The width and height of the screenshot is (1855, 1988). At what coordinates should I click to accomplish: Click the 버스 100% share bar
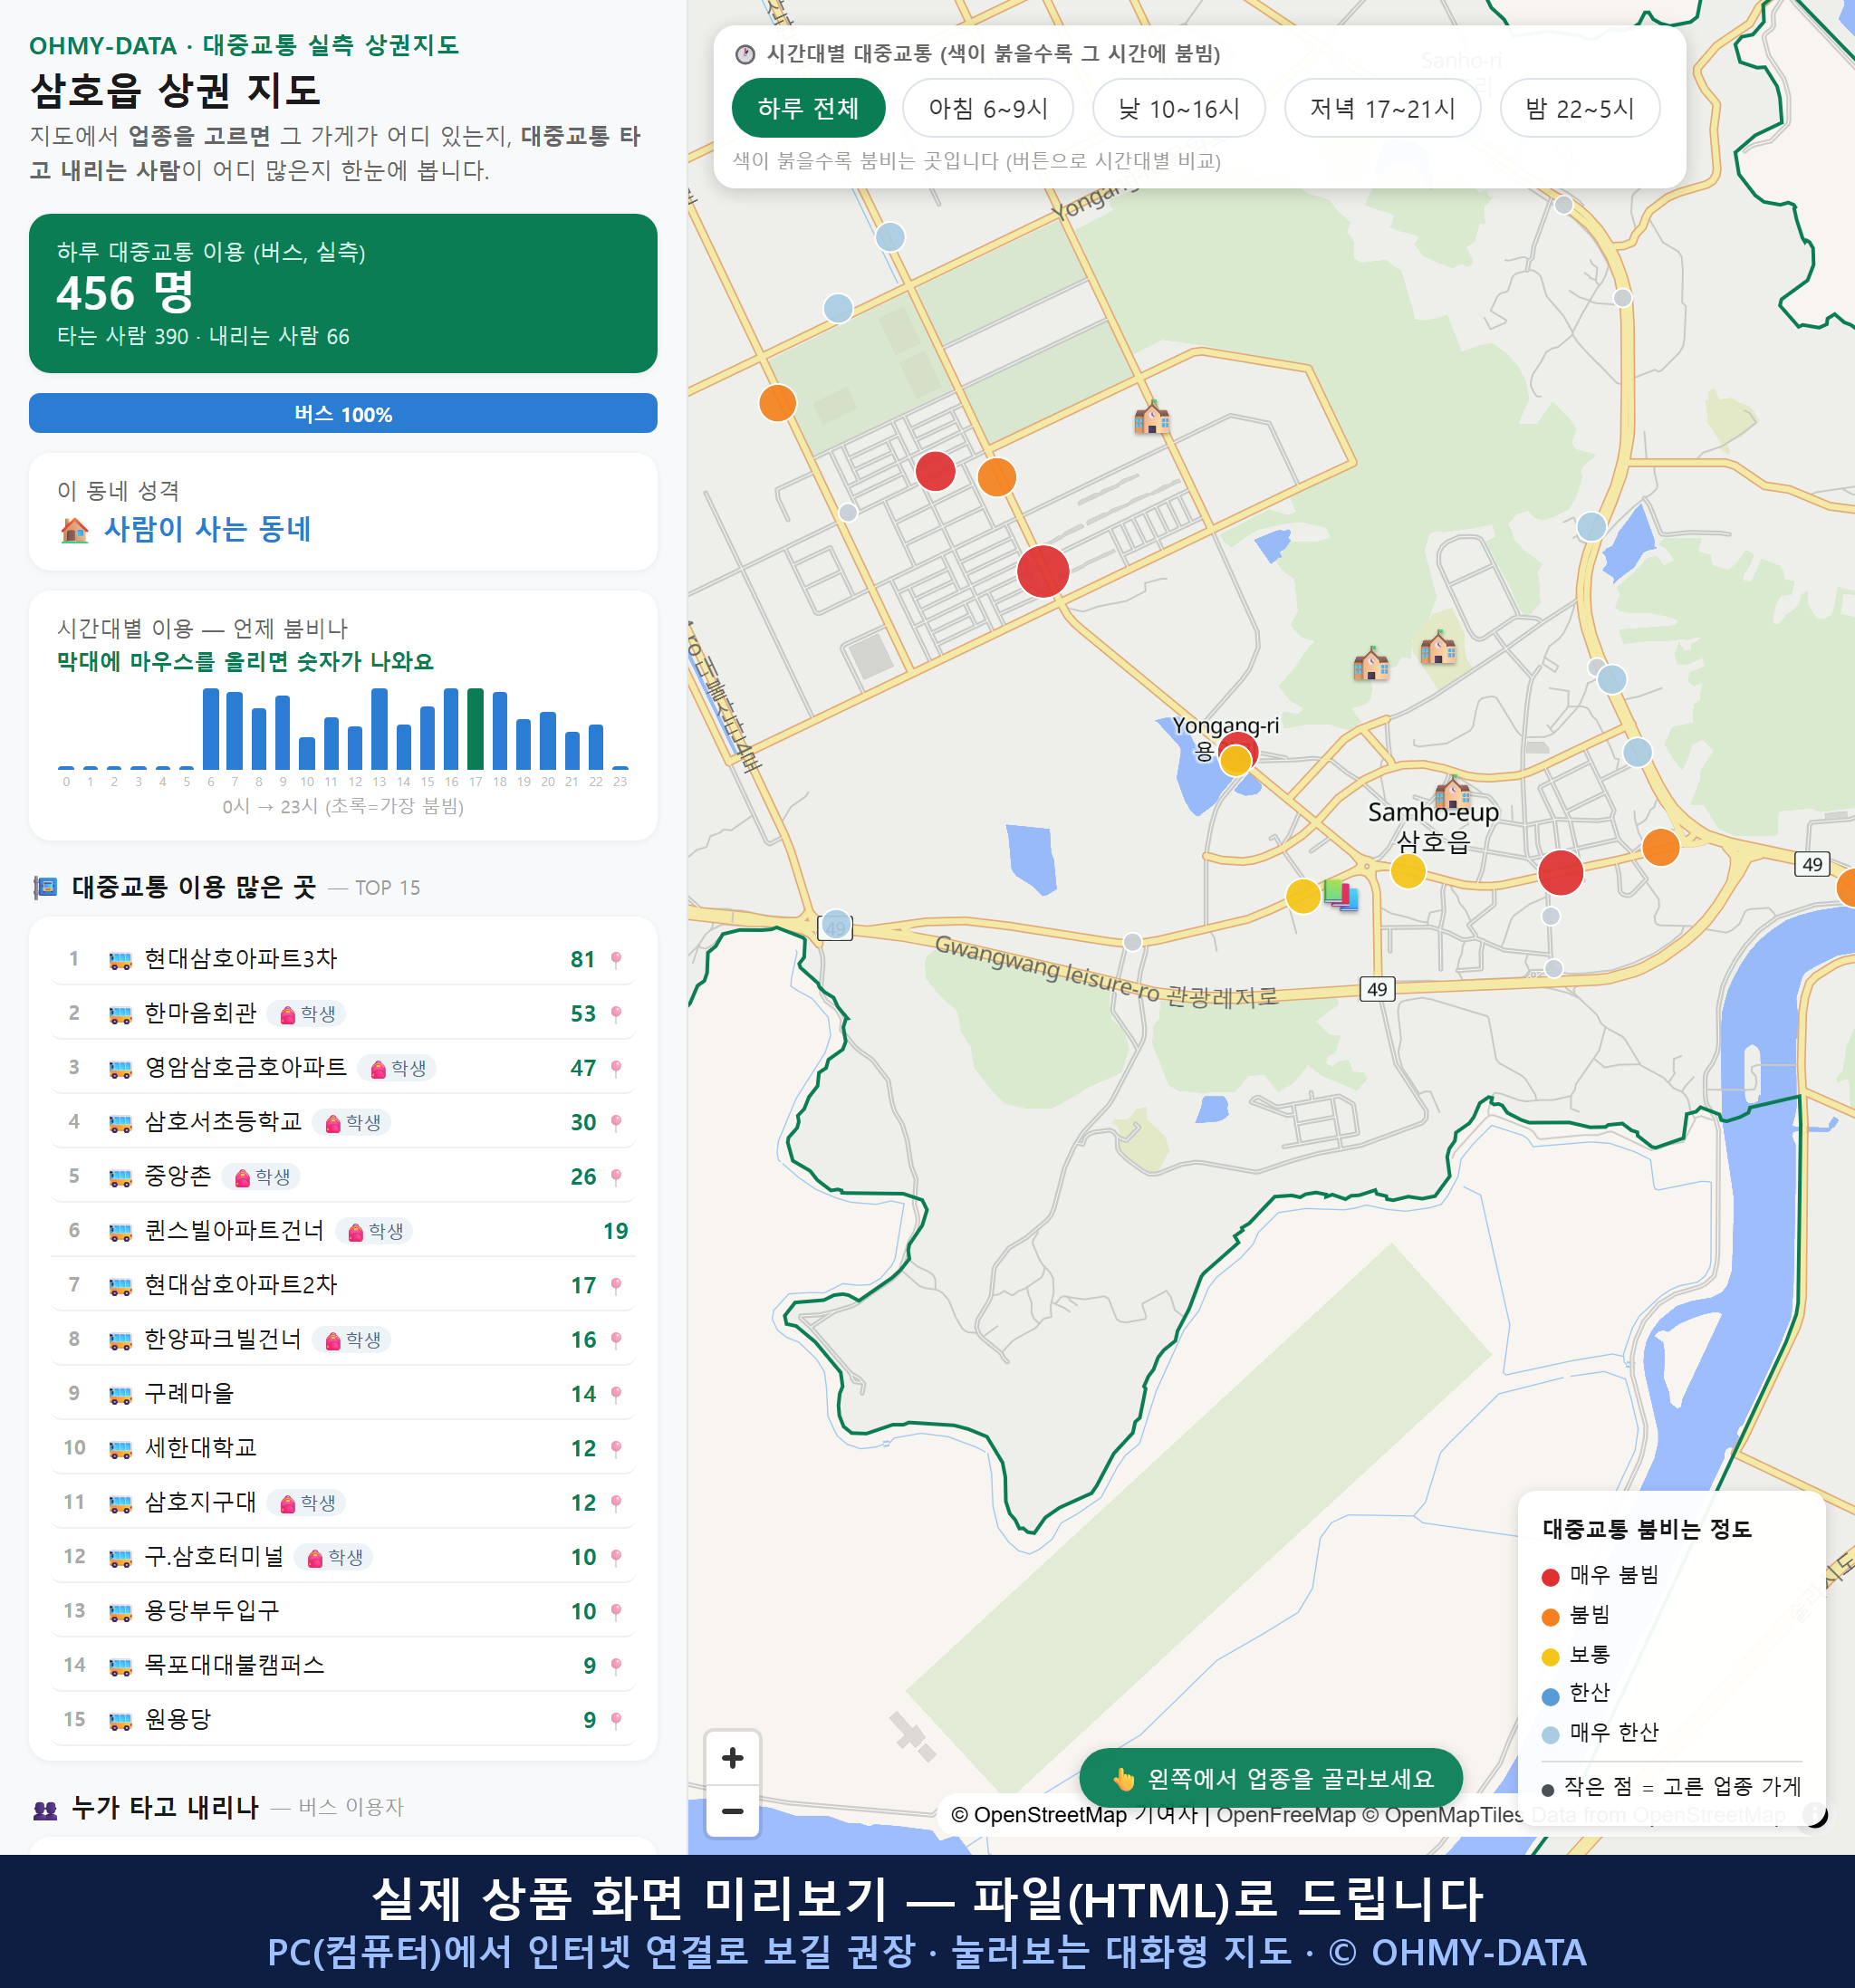343,413
